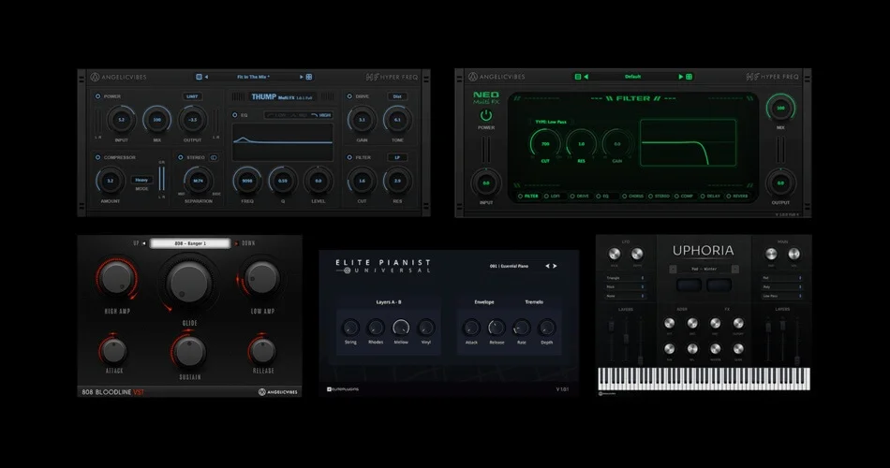Open preset browser grid icon in Thump
890x468 pixels.
pyautogui.click(x=309, y=77)
